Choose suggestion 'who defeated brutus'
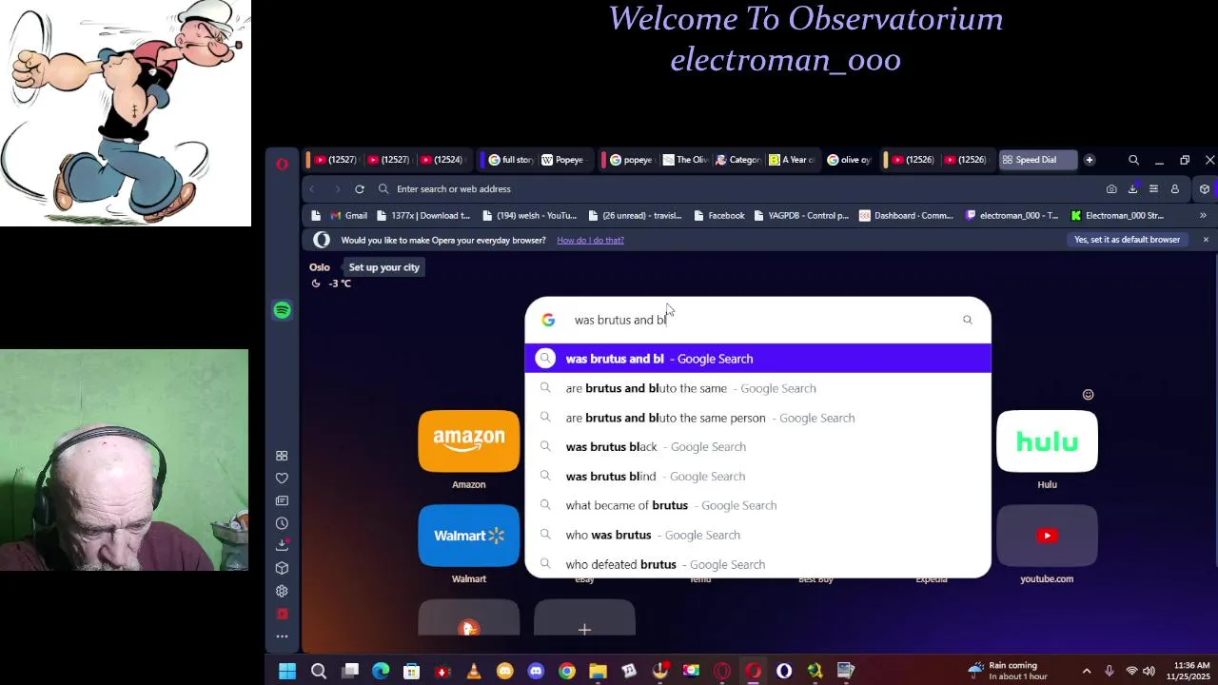Screen dimensions: 1218x685 click(757, 564)
